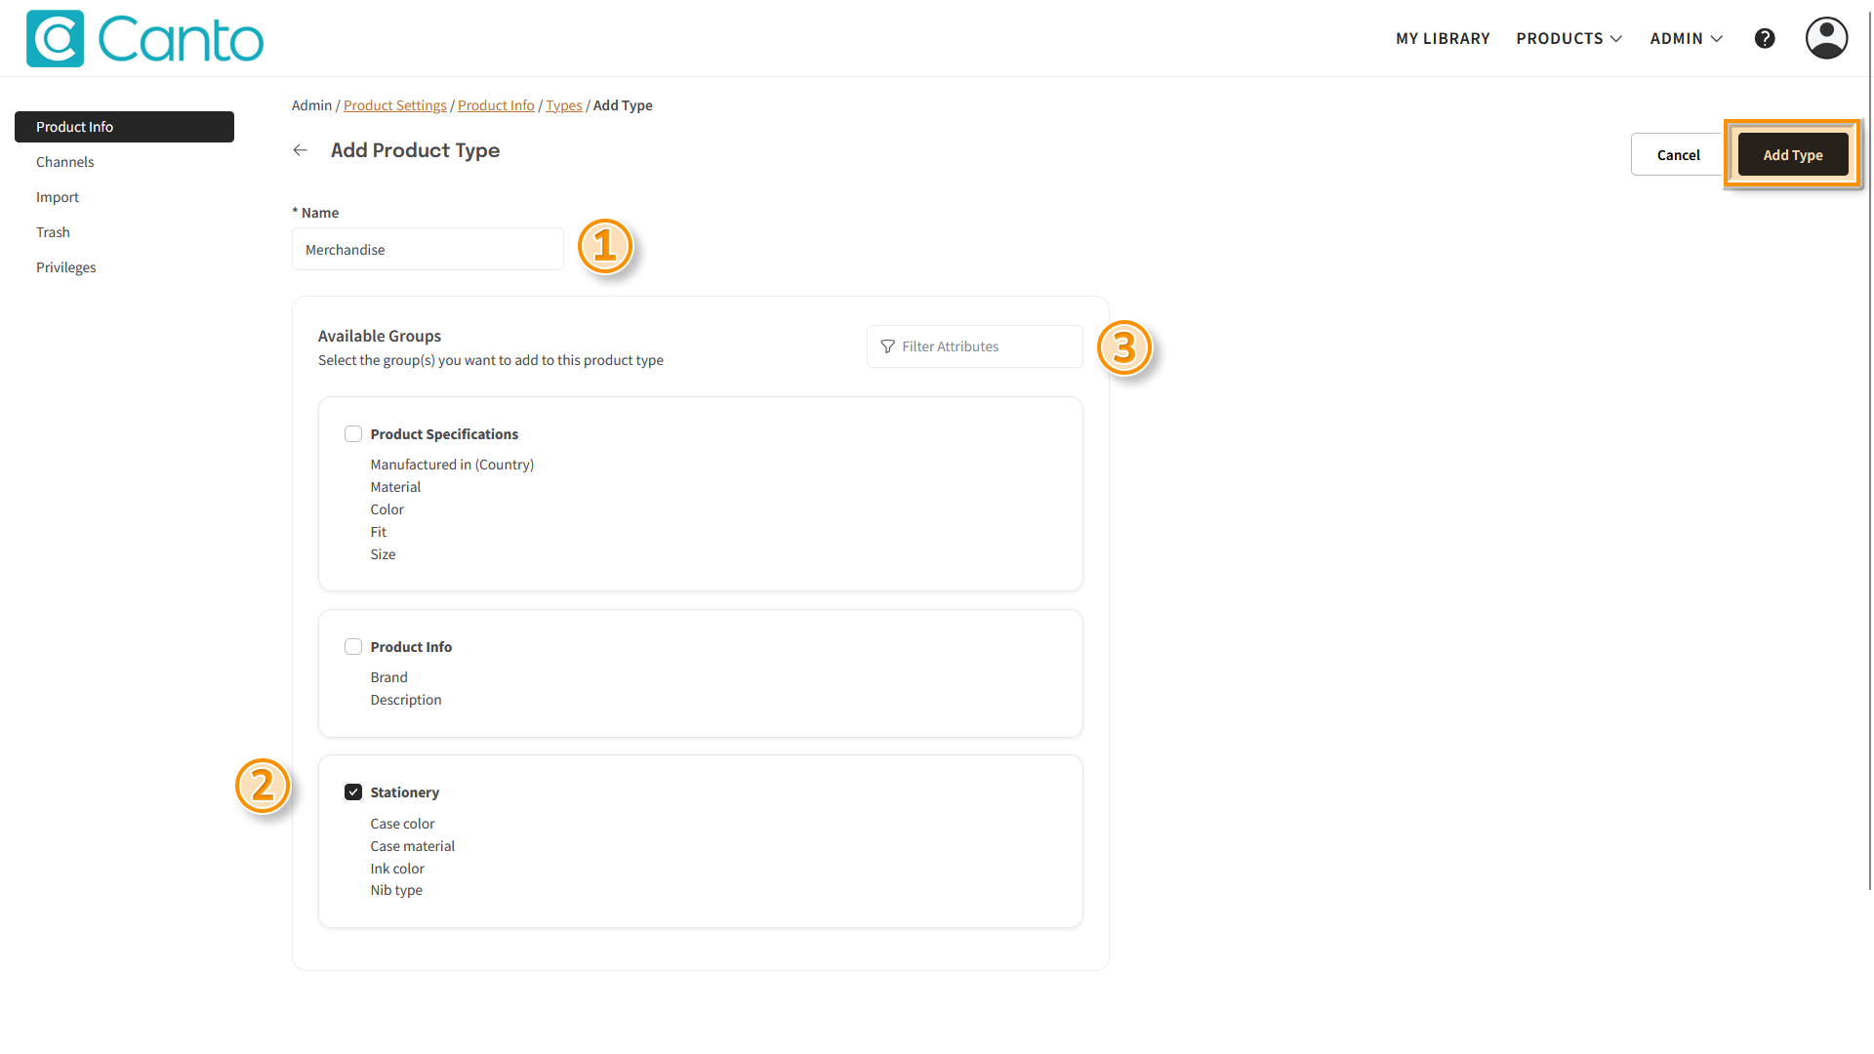Screen dimensions: 1874x1054
Task: Click the orange step 3 marker
Action: [x=1124, y=347]
